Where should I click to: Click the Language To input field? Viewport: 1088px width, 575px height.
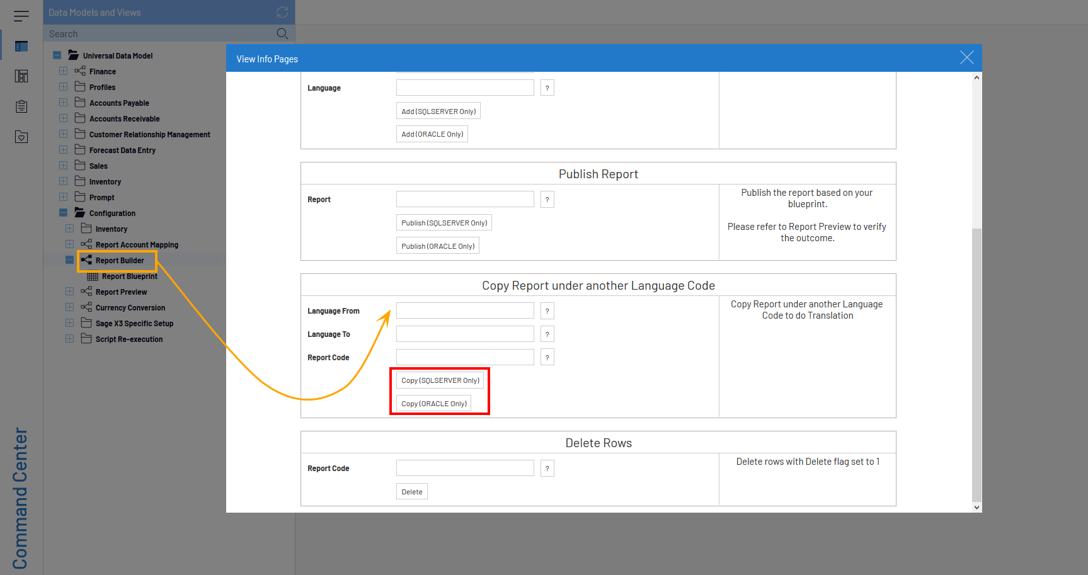(x=465, y=334)
